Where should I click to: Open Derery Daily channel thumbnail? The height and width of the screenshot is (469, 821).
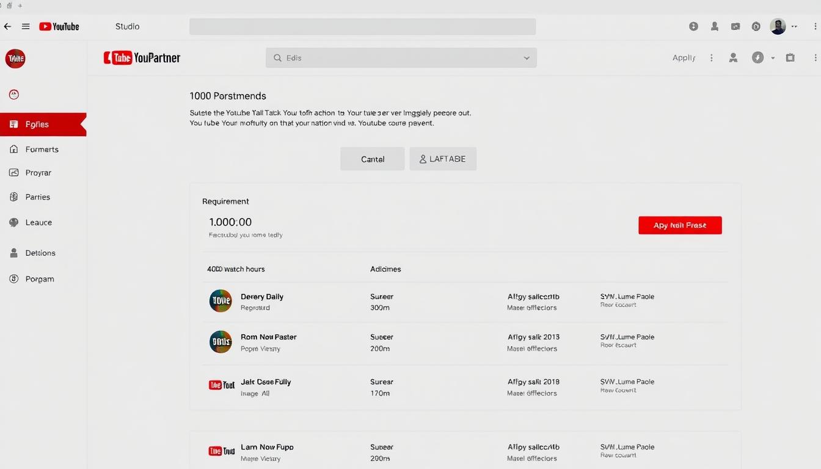221,301
